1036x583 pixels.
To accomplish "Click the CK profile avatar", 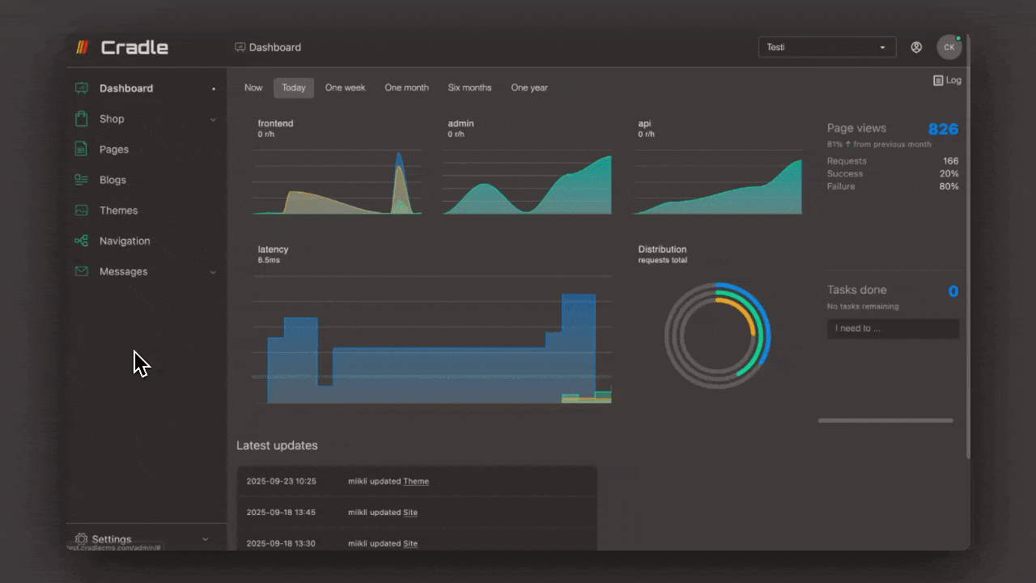I will [949, 47].
